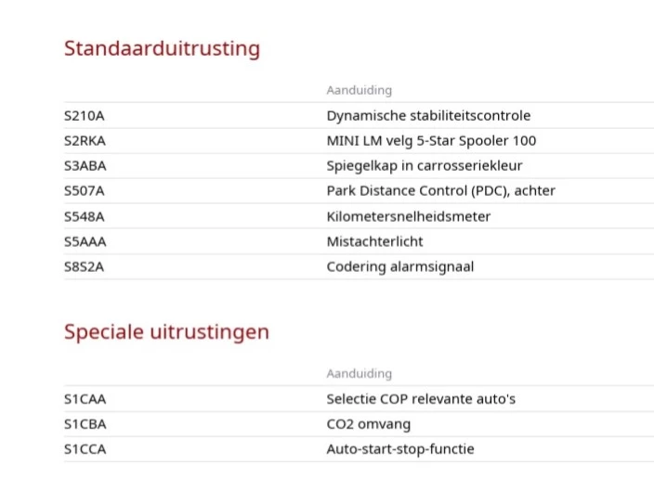Click MINI LM velg 5-Star Spooler 100

click(431, 141)
